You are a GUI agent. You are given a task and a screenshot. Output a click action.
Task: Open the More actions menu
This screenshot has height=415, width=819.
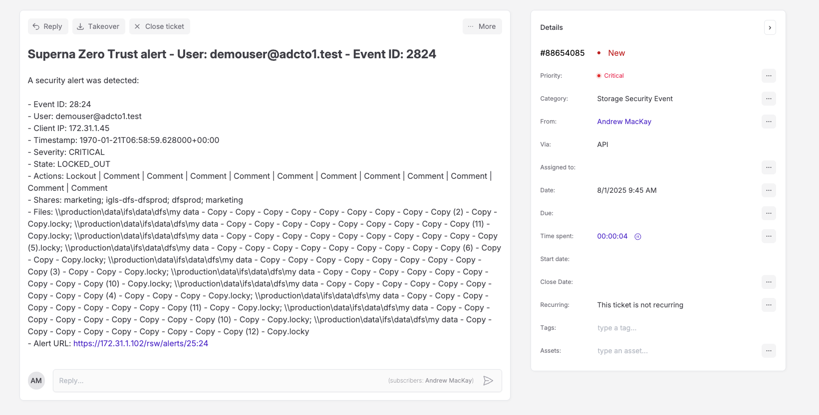coord(482,26)
